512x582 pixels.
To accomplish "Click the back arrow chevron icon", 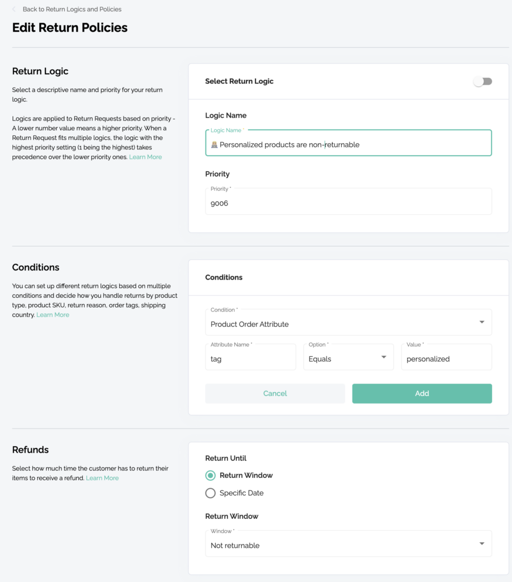I will [14, 9].
